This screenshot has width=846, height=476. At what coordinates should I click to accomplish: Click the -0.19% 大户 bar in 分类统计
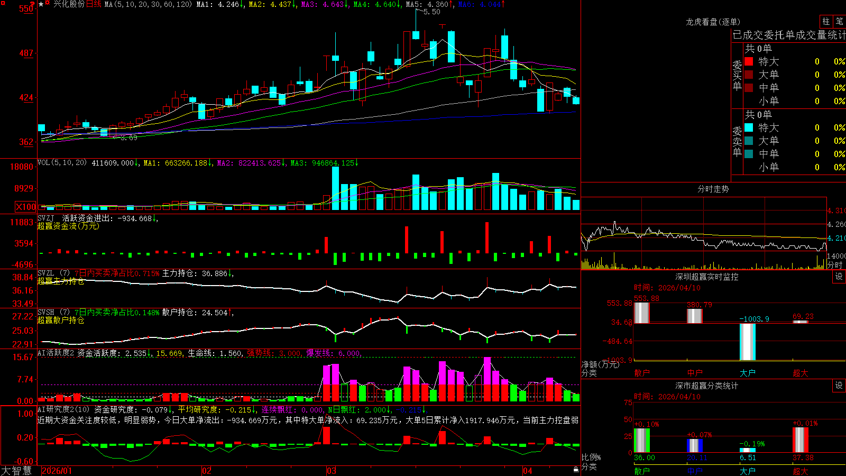click(747, 450)
